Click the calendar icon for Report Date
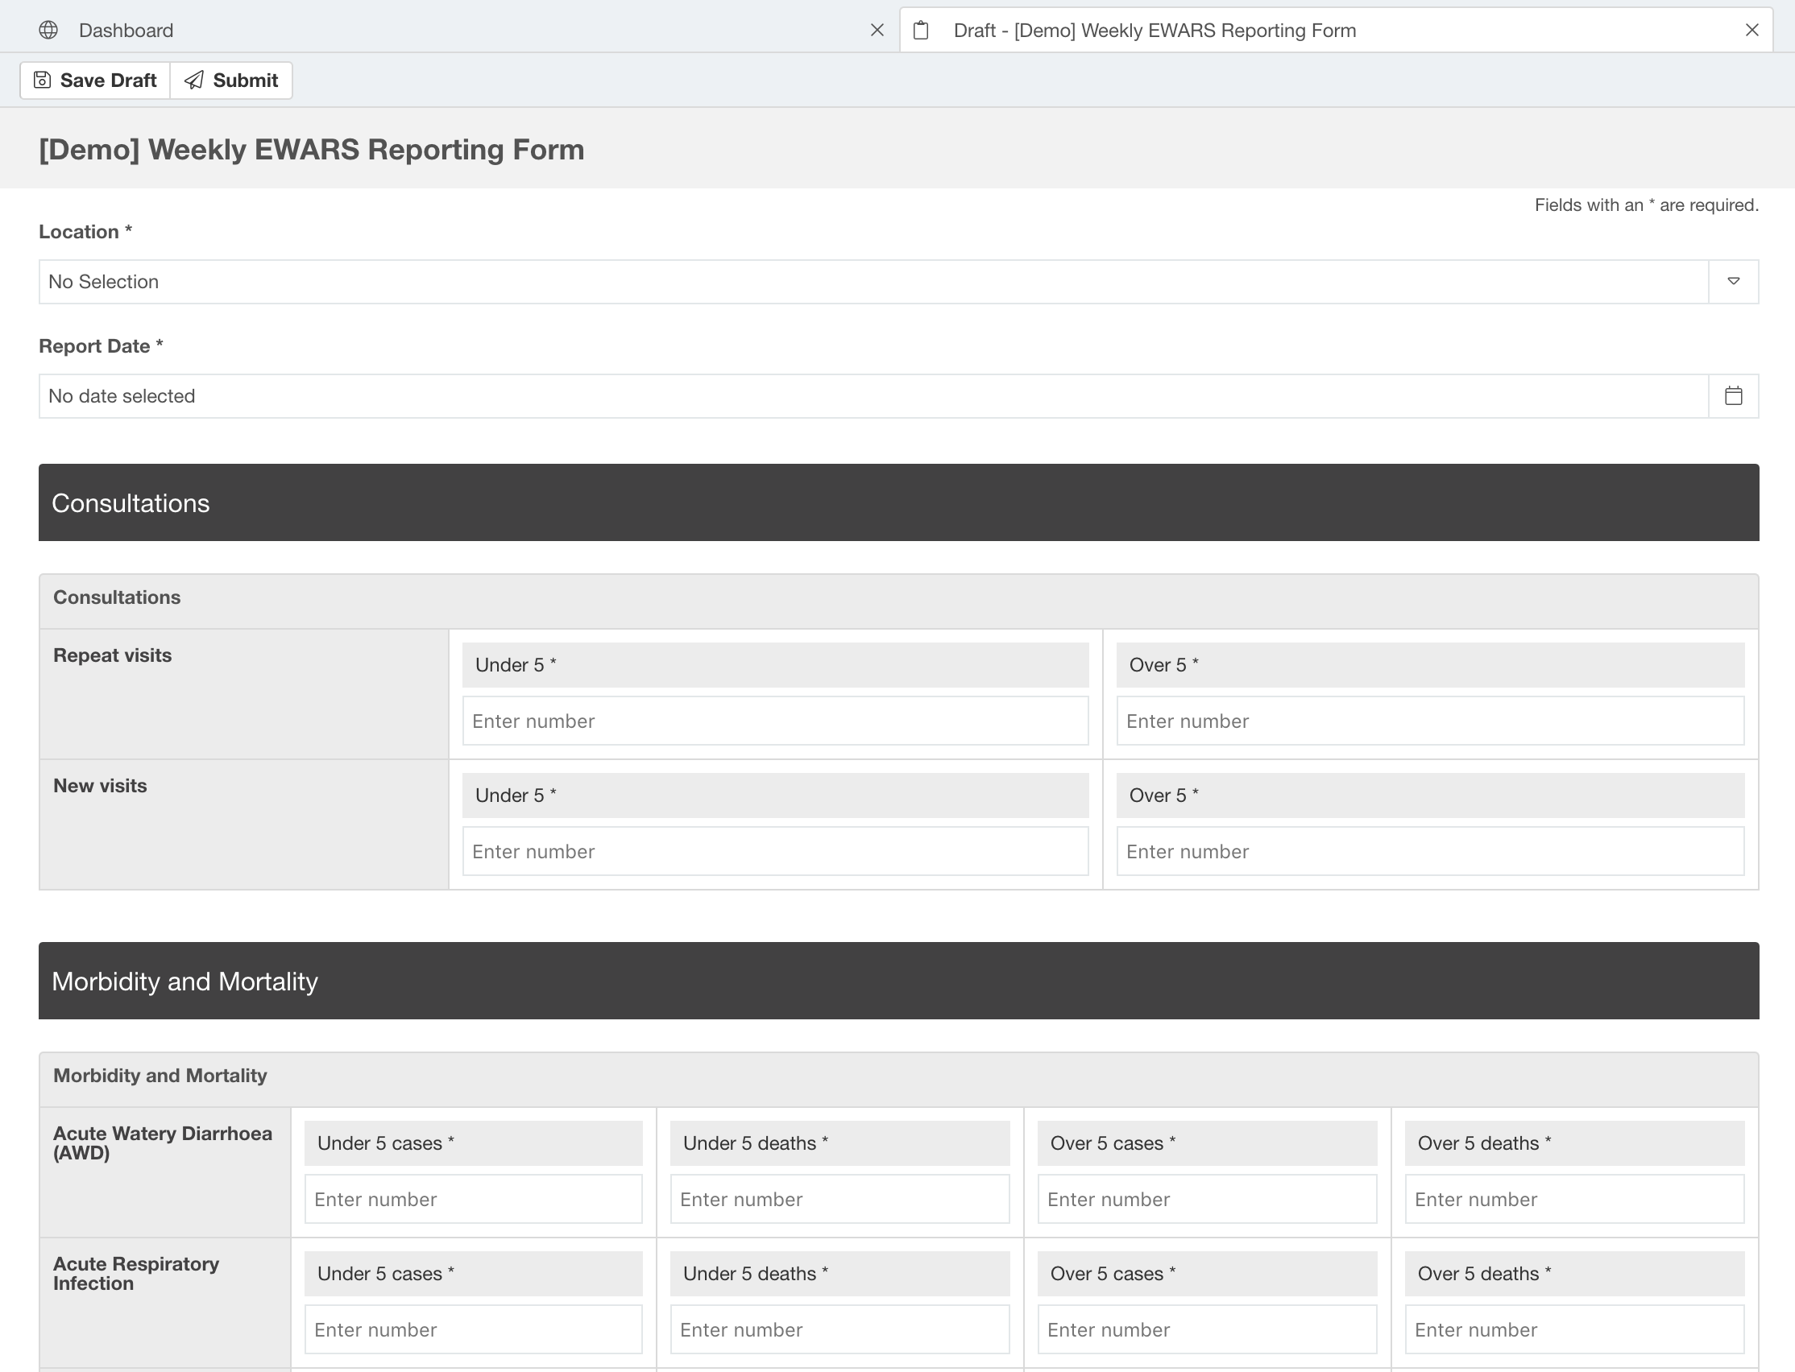The height and width of the screenshot is (1372, 1795). tap(1733, 395)
